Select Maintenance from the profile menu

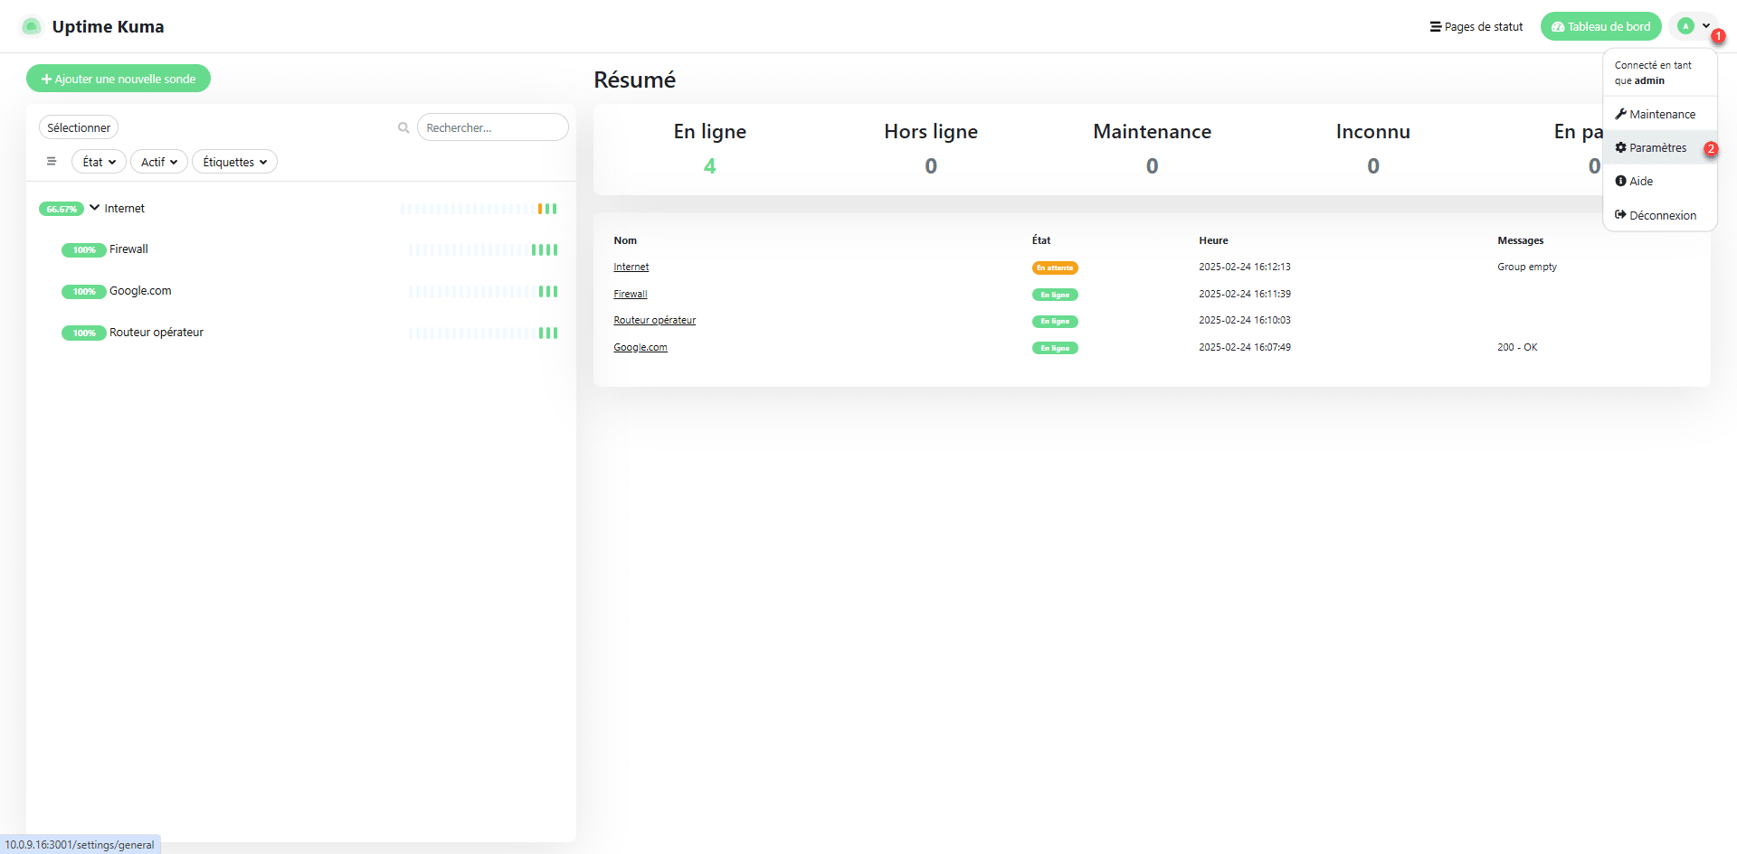click(x=1656, y=115)
